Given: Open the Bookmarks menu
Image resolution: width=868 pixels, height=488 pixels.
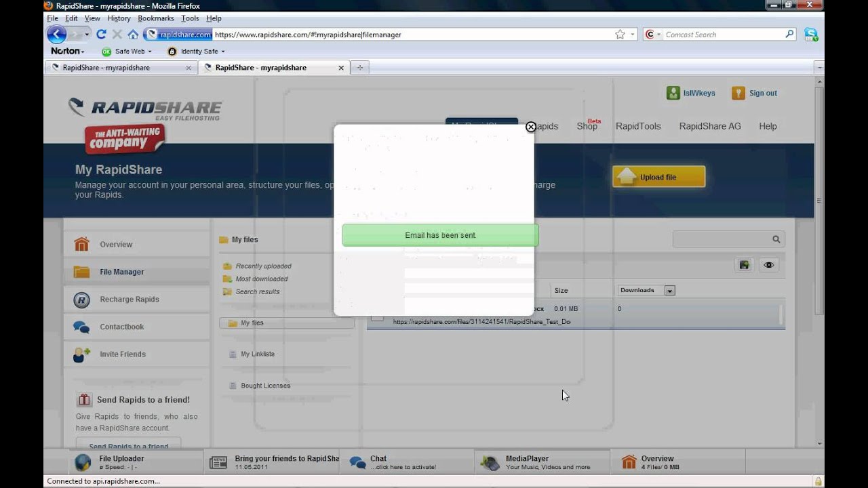Looking at the screenshot, I should (156, 18).
